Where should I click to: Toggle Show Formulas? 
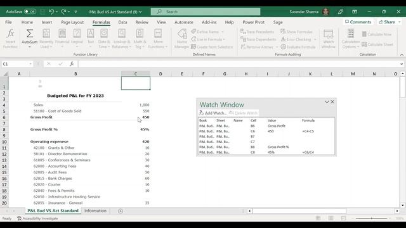coord(296,32)
